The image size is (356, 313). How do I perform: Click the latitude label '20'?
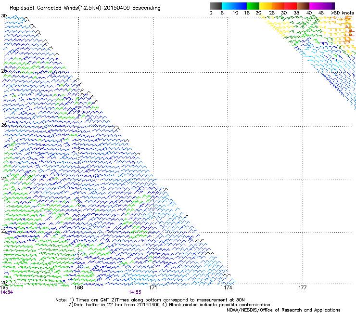click(4, 283)
